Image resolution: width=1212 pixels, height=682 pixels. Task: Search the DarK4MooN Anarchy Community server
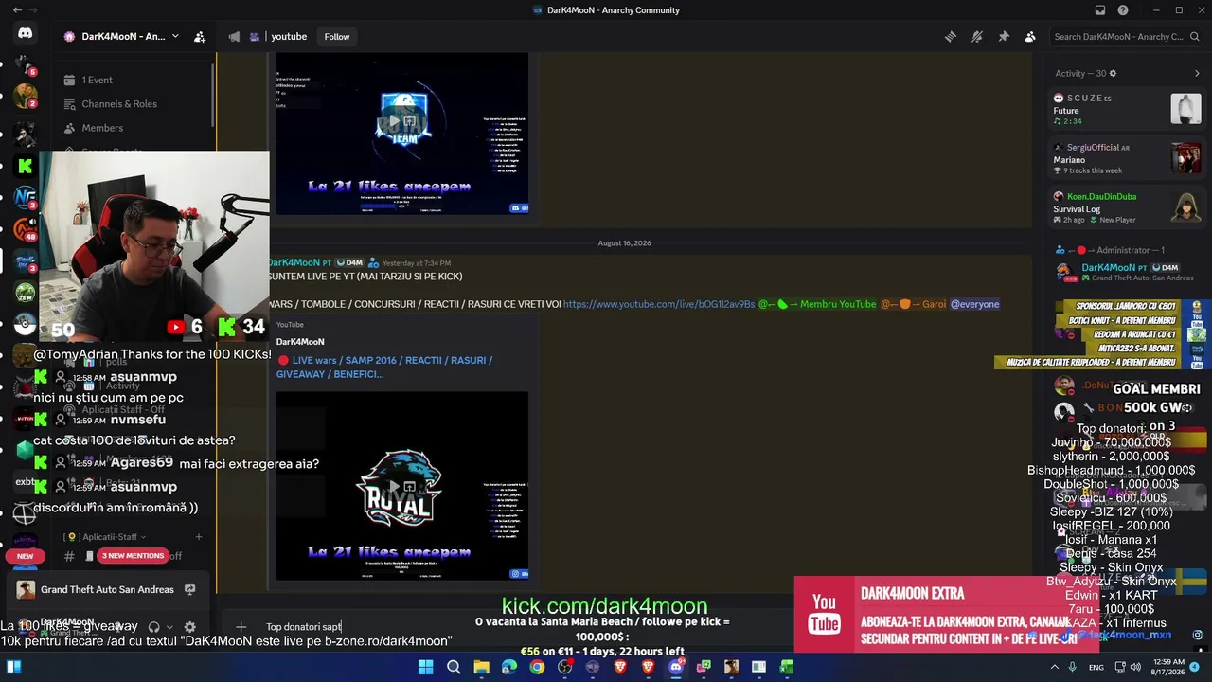click(1125, 37)
